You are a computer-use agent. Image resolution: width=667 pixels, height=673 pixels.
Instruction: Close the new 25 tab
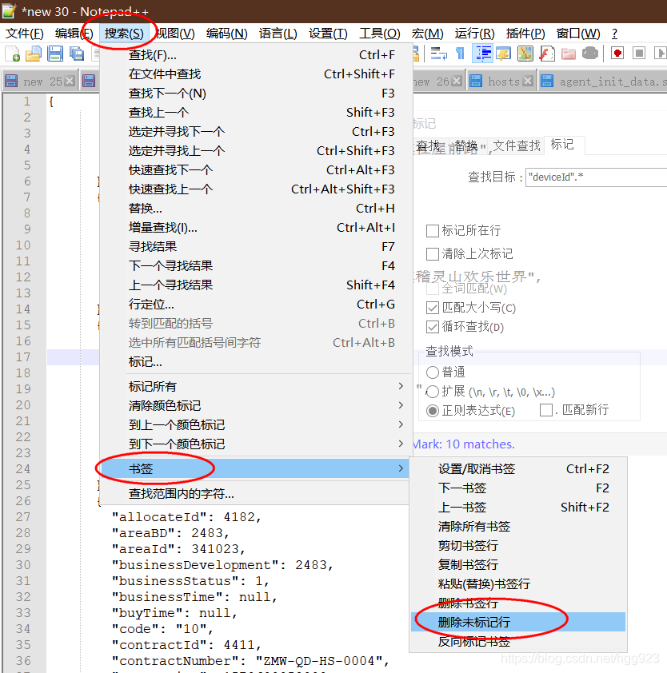[x=70, y=81]
